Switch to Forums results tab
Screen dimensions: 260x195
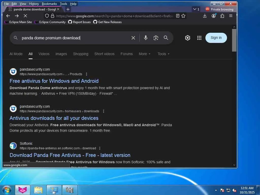tap(126, 54)
